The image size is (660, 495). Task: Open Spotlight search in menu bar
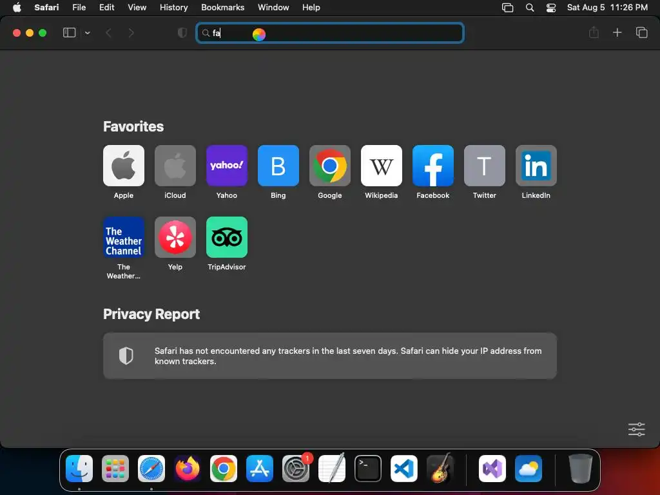point(530,7)
